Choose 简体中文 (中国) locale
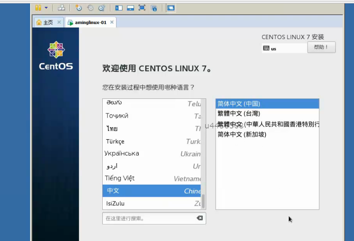354x241 pixels. pos(267,104)
